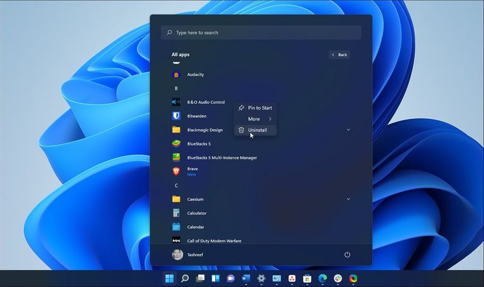This screenshot has height=287, width=484.
Task: Open the Calendar app
Action: pos(195,227)
